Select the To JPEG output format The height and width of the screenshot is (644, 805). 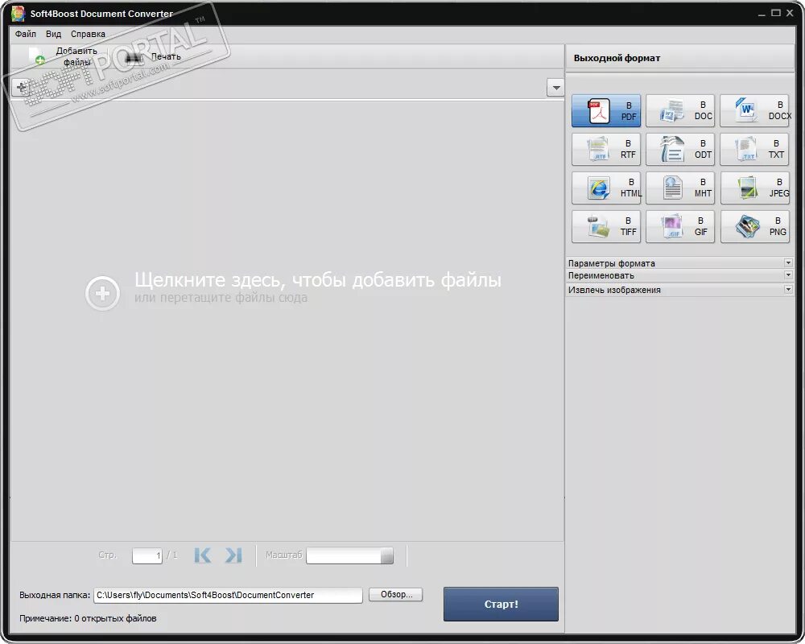755,188
